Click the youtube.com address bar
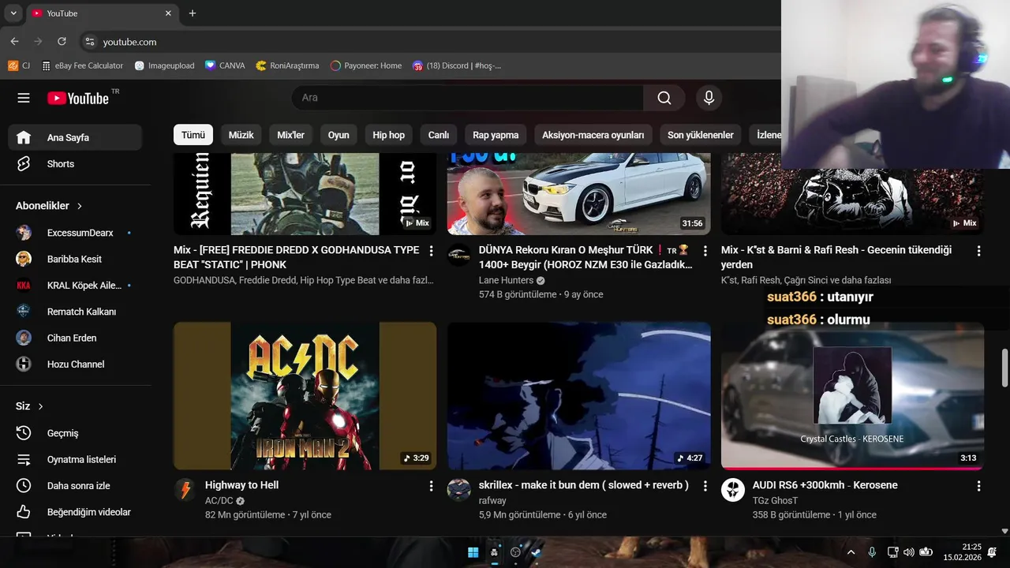The image size is (1010, 568). point(430,42)
